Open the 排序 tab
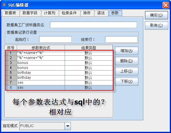This screenshot has height=133, width=171. (x=87, y=13)
